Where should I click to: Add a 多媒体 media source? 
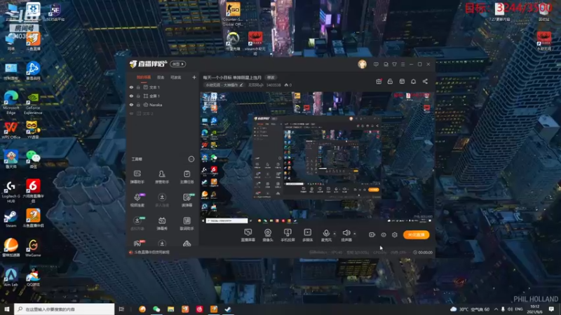pos(308,235)
